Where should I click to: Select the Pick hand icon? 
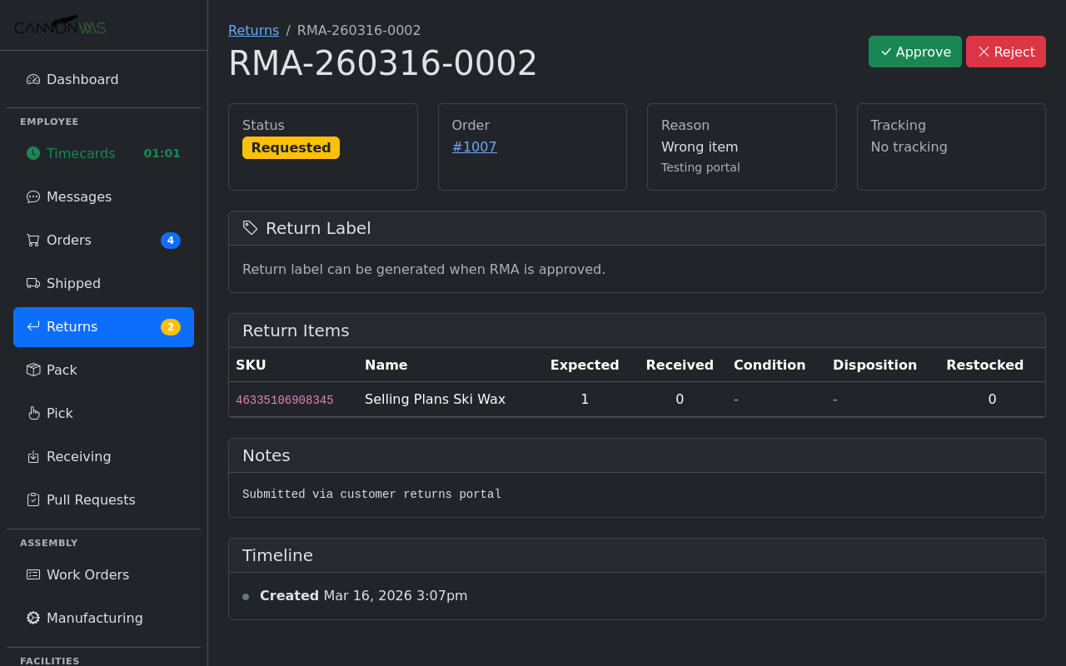pyautogui.click(x=32, y=413)
